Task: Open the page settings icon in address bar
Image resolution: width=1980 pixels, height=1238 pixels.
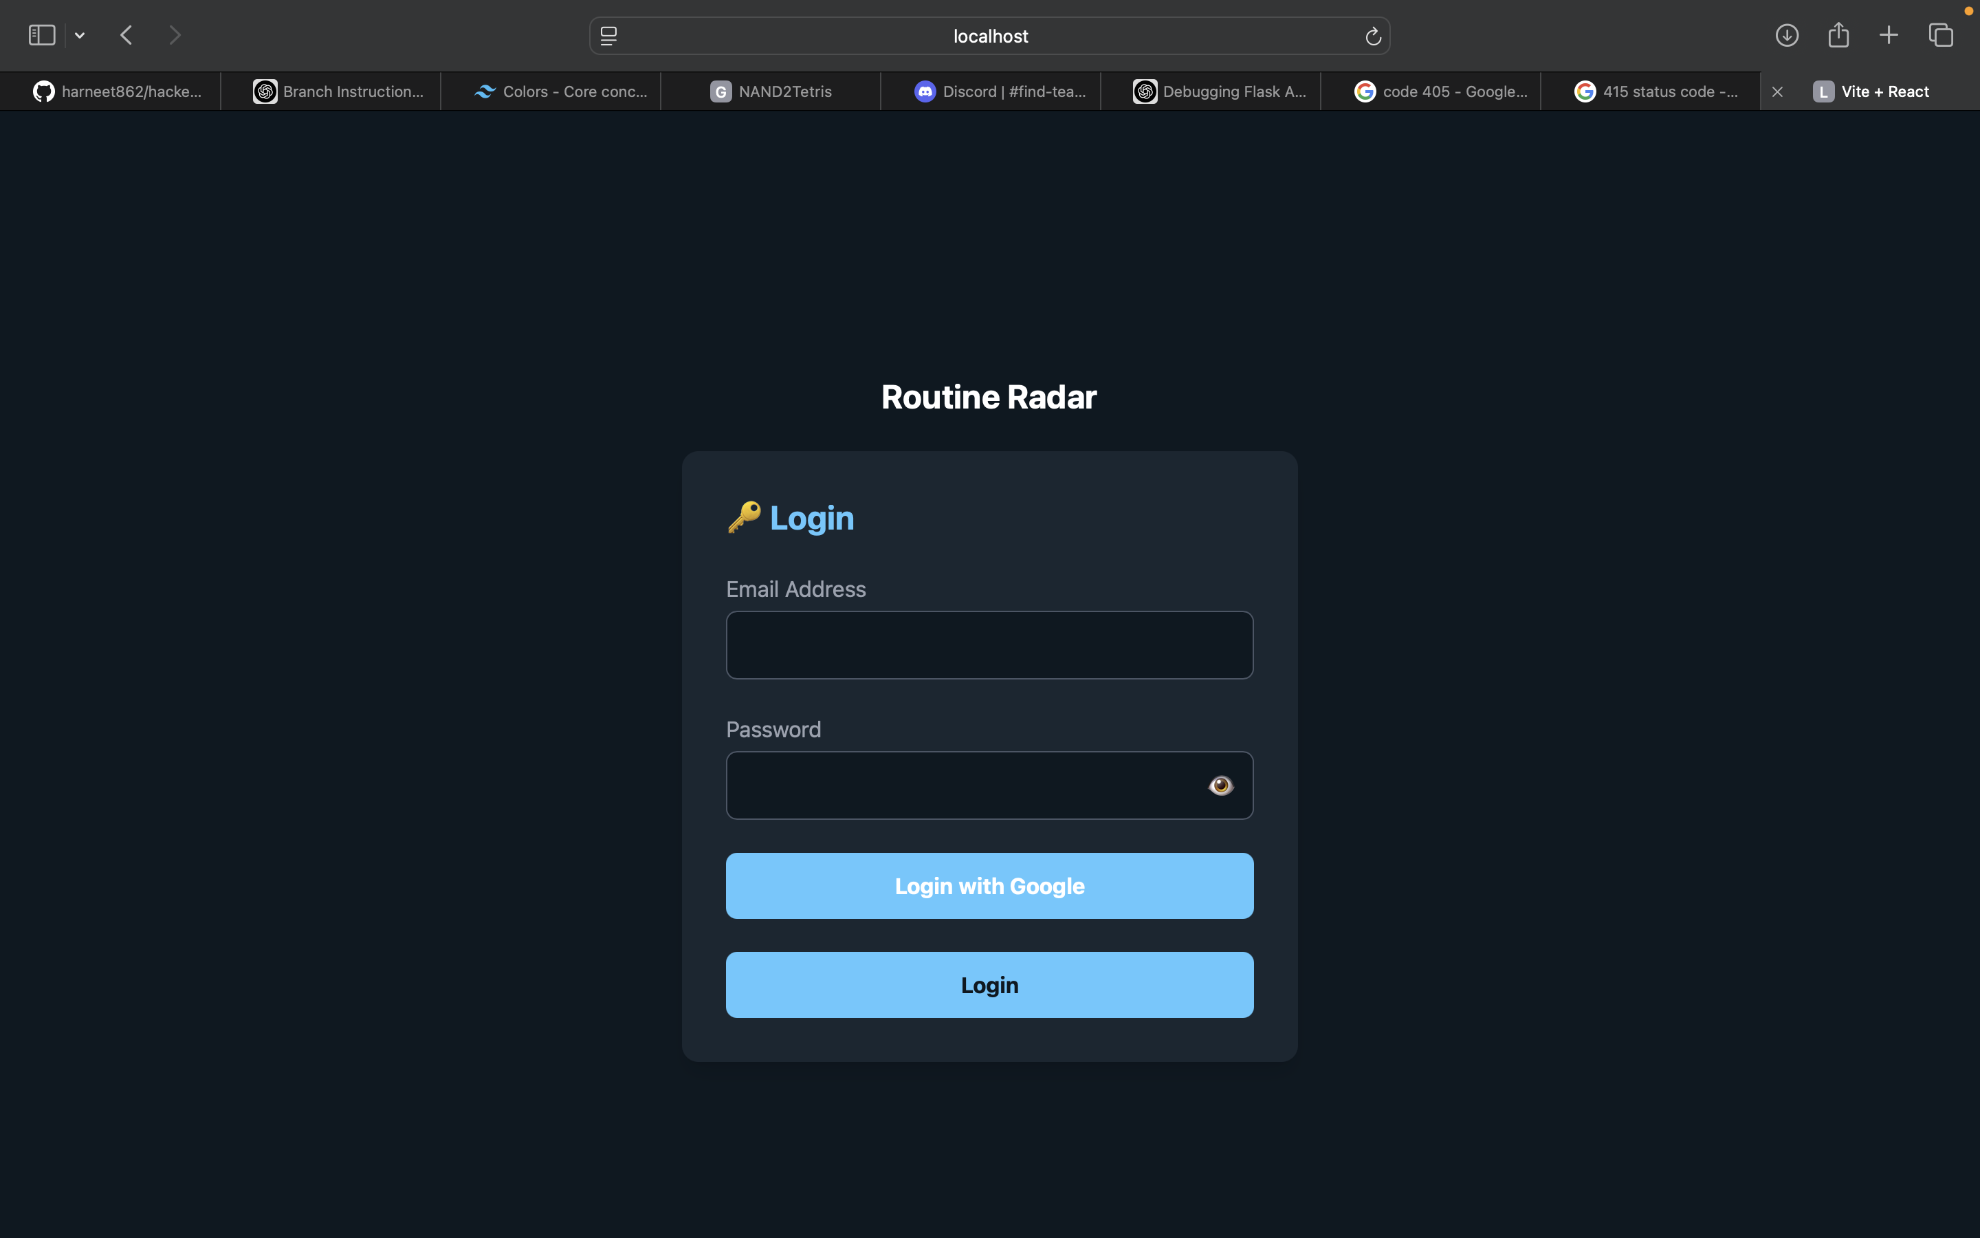Action: (608, 36)
